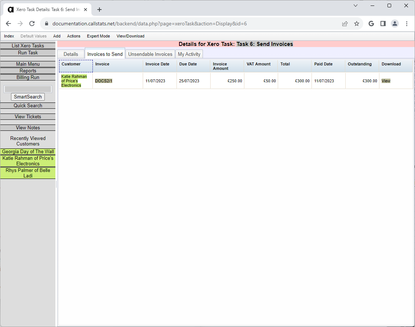Click the SmartSearch text input field
This screenshot has height=327, width=415.
[28, 89]
